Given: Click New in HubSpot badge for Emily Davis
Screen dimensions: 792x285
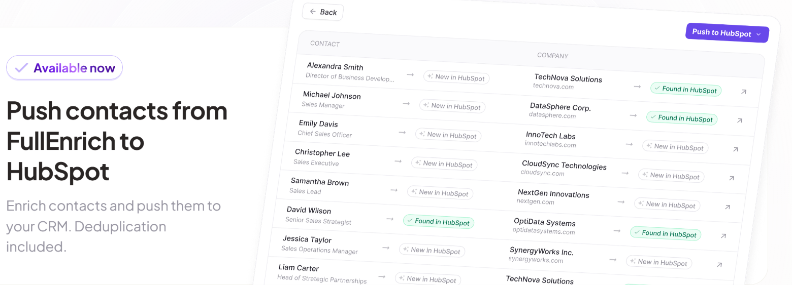Looking at the screenshot, I should [448, 135].
